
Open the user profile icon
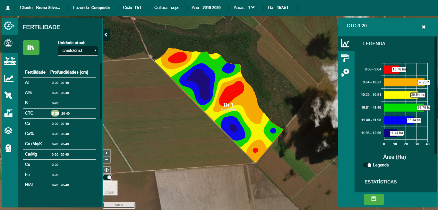(8, 7)
